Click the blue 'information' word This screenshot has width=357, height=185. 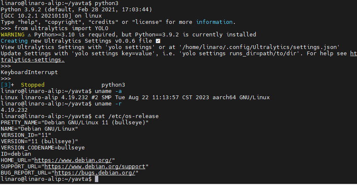[x=215, y=22]
